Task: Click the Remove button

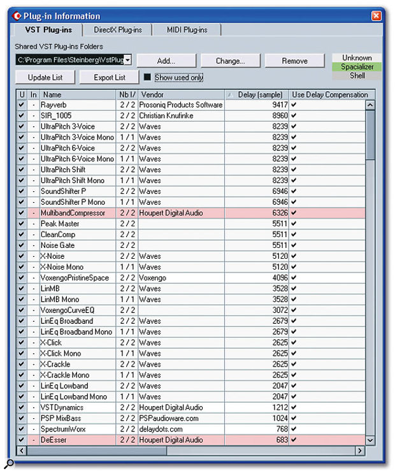Action: tap(294, 61)
